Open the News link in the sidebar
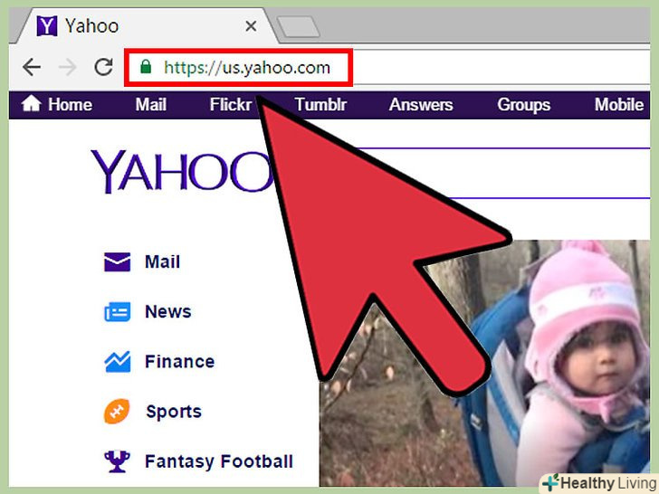The height and width of the screenshot is (494, 659). (168, 311)
